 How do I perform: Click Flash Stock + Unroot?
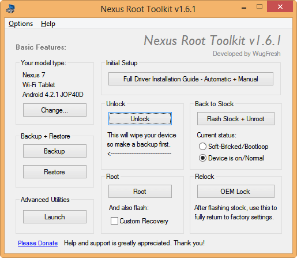pos(236,119)
